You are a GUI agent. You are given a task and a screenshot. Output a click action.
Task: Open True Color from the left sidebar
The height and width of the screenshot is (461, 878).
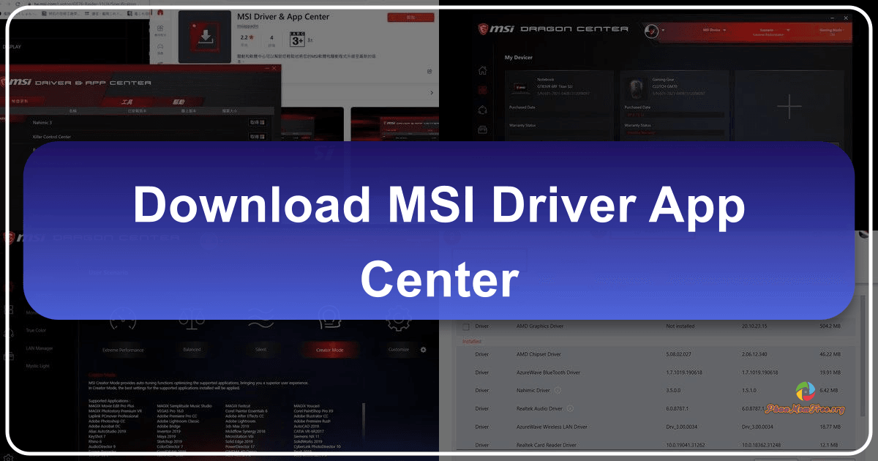35,330
